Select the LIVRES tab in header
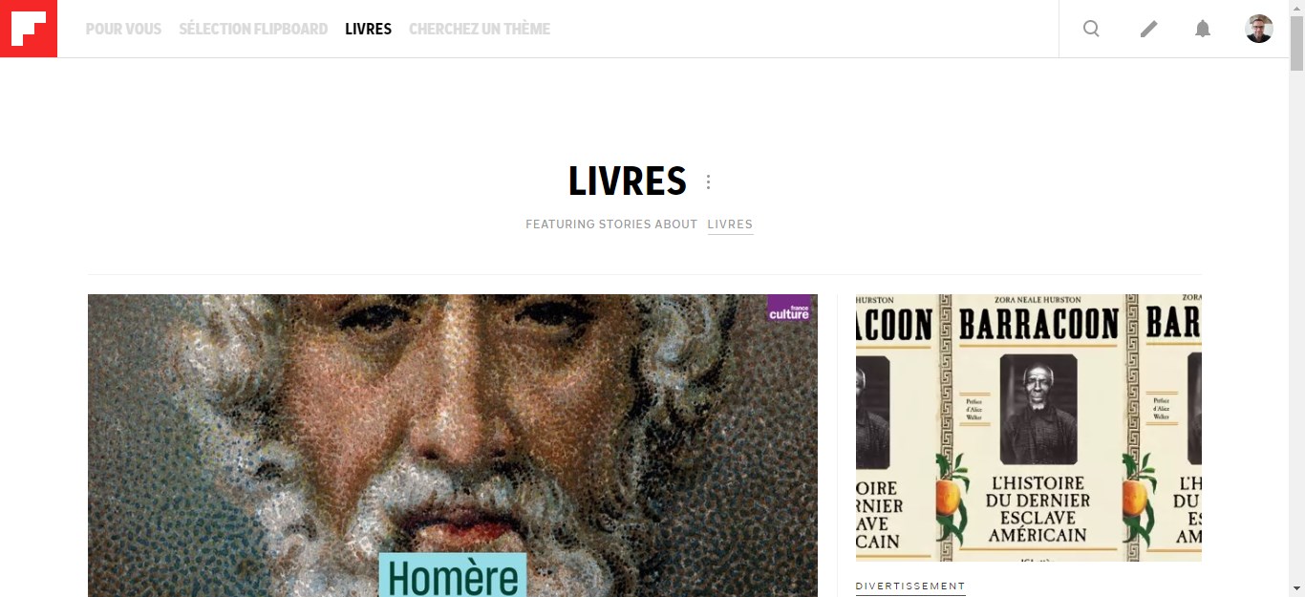1305x597 pixels. (368, 29)
